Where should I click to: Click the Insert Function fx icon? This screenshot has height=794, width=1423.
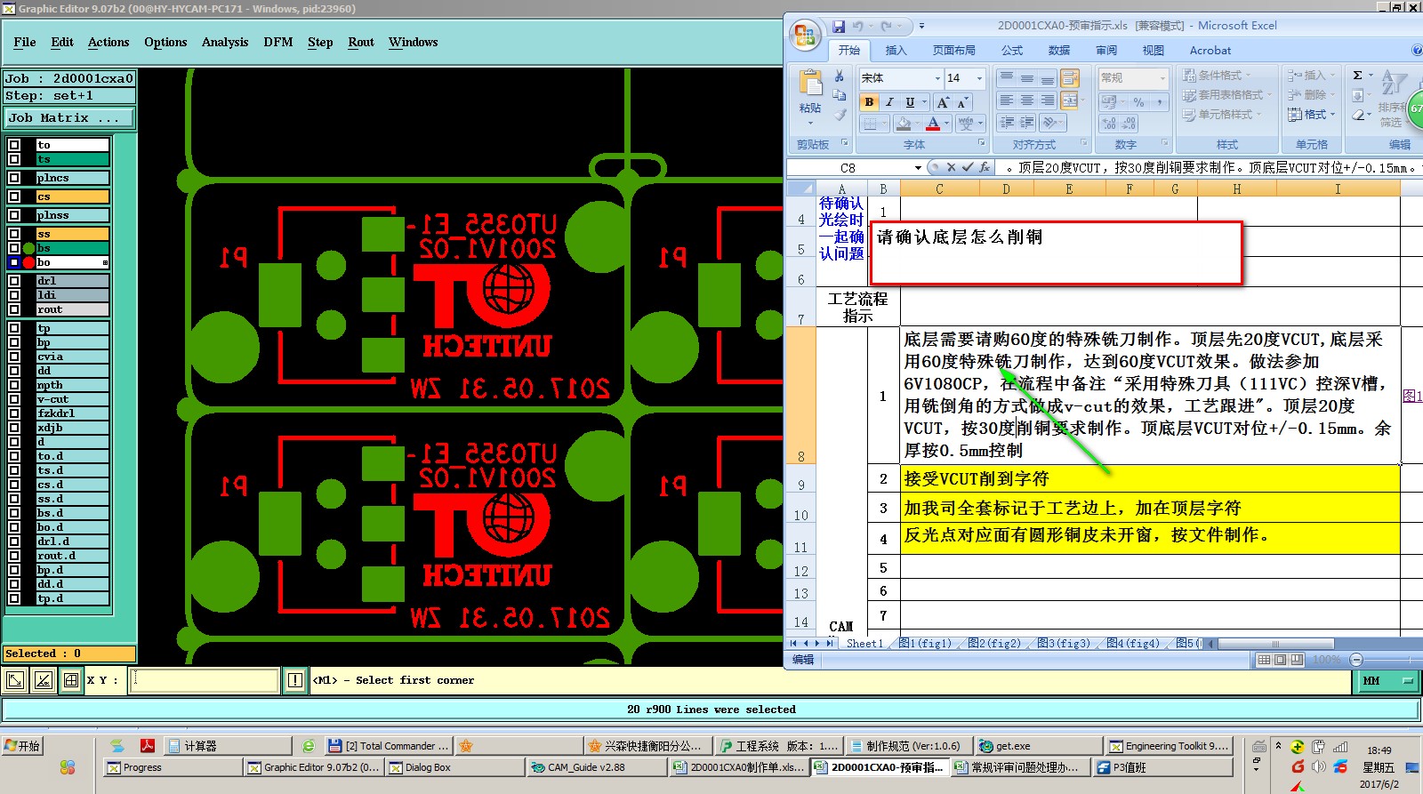pos(985,167)
